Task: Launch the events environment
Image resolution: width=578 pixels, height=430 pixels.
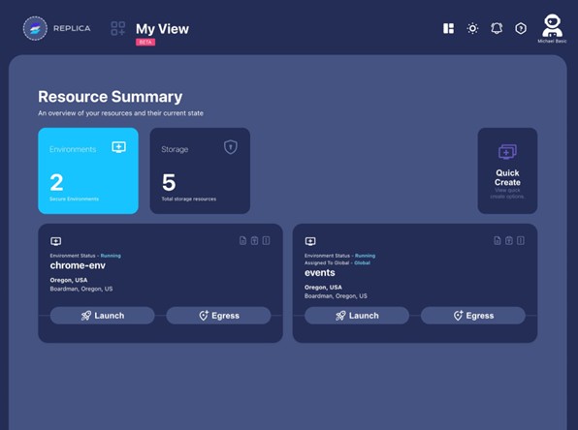Action: [357, 316]
